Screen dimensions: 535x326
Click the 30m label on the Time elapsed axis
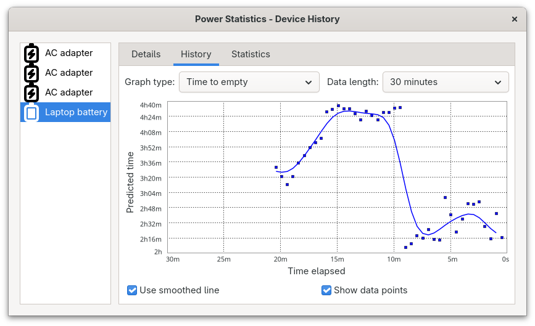(x=173, y=259)
